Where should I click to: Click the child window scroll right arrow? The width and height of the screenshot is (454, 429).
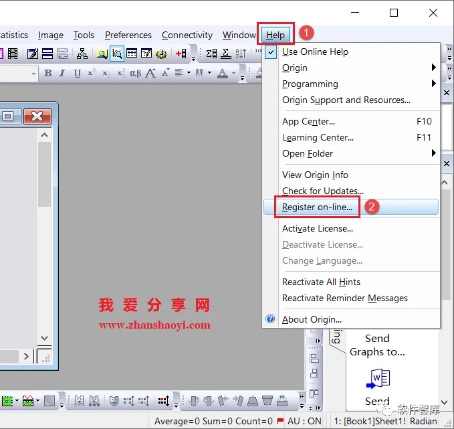[x=26, y=356]
